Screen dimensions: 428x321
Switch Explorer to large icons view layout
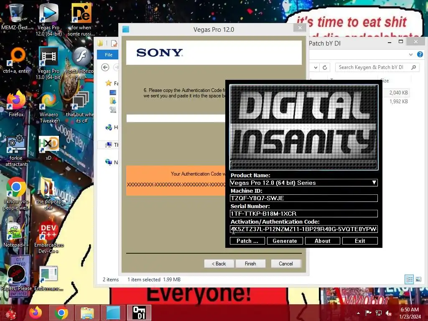(418, 279)
